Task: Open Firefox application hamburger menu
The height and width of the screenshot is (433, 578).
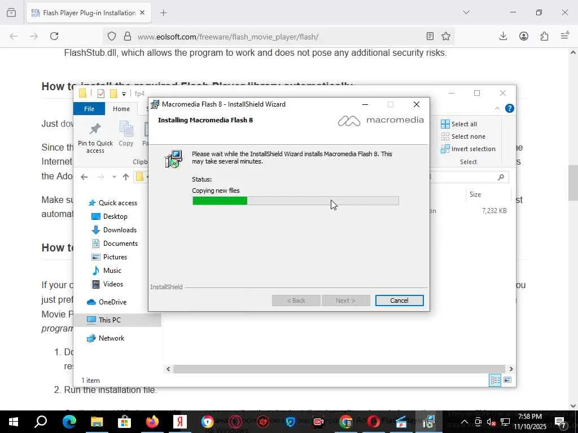Action: coord(564,36)
